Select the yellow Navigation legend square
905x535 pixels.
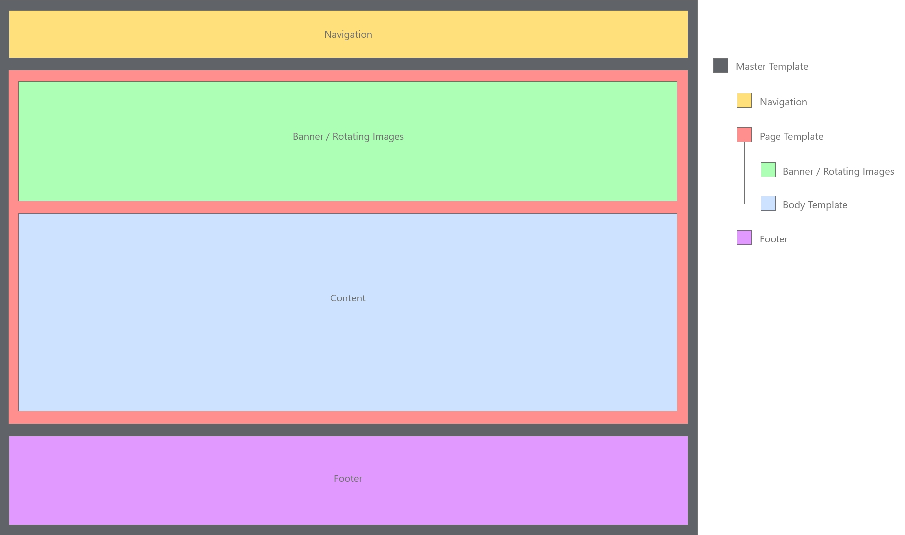(x=744, y=100)
